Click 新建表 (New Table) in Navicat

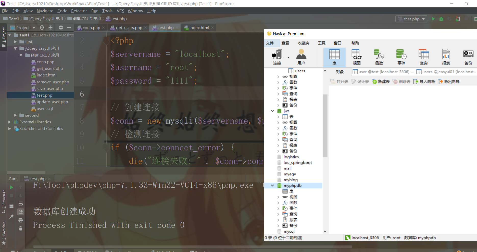click(x=381, y=82)
